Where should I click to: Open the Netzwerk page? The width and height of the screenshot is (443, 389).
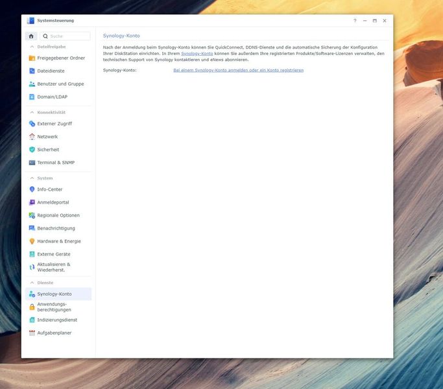click(58, 137)
